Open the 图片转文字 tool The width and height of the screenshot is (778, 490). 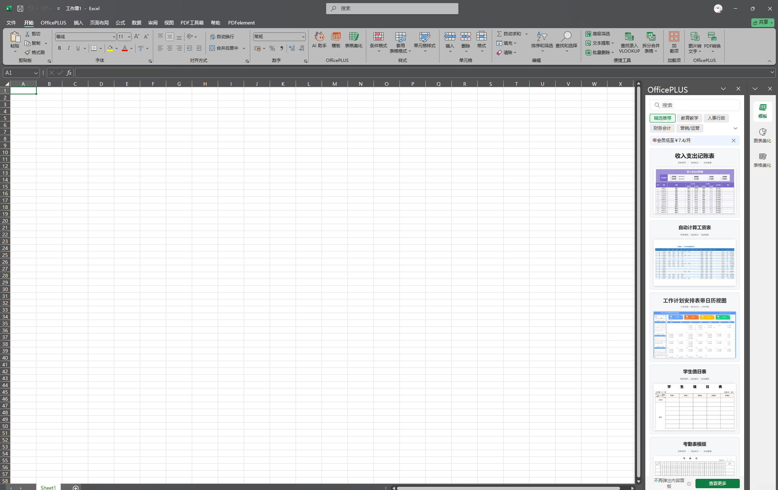695,42
